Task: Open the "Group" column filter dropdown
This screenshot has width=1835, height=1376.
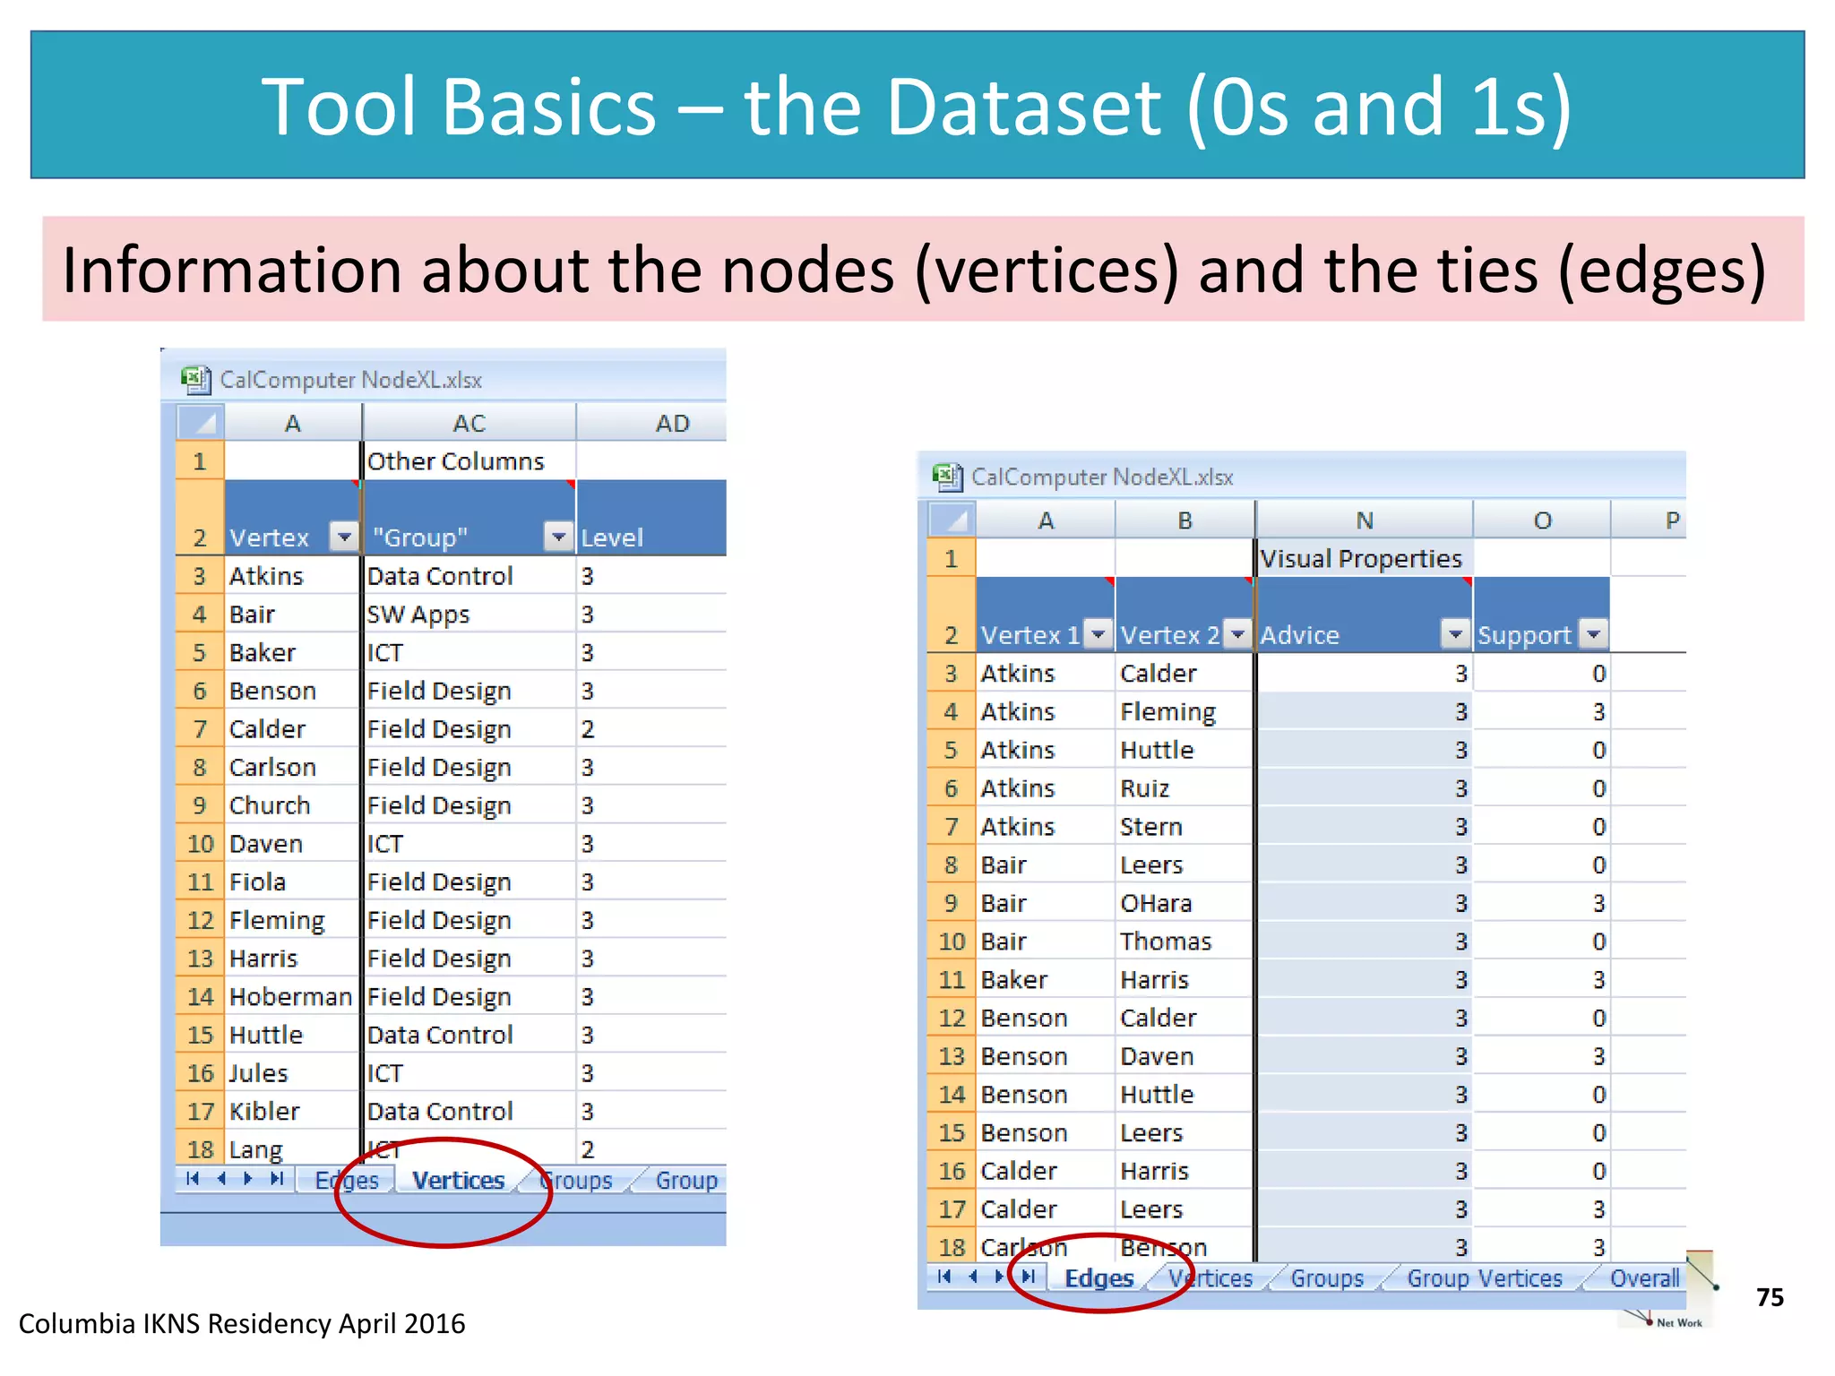Action: [558, 537]
